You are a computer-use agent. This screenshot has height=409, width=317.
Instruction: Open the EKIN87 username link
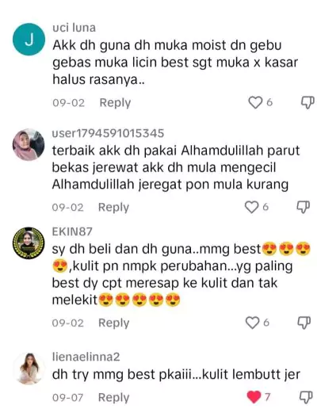point(72,231)
